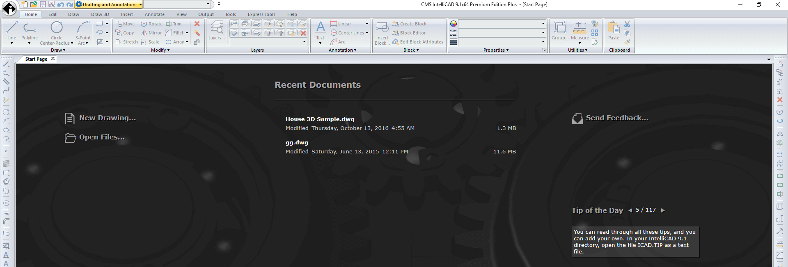Expand the Modify panel
Screen dimensions: 788x267
[160, 50]
